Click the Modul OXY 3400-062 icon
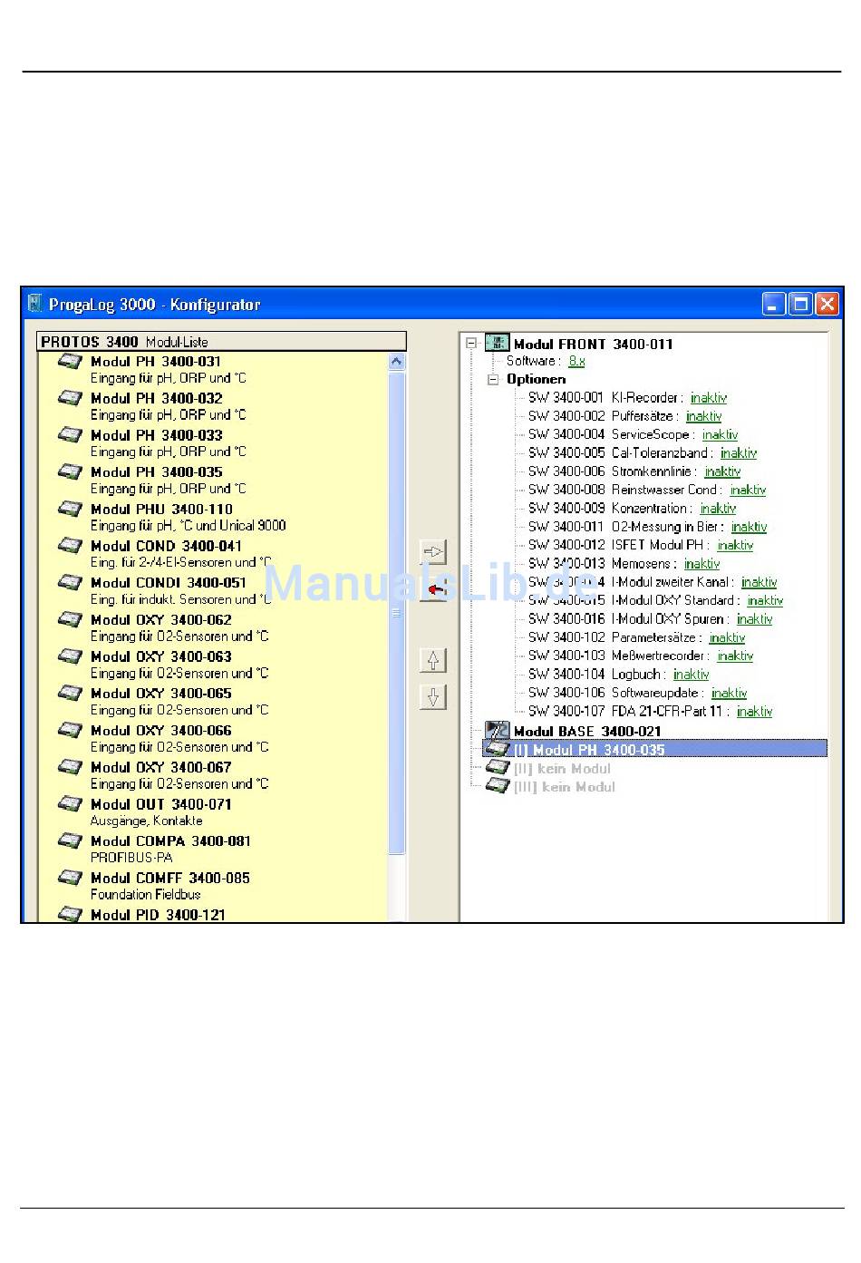 [71, 619]
